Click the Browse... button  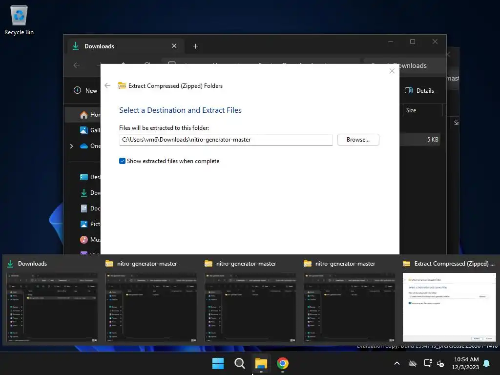[358, 140]
